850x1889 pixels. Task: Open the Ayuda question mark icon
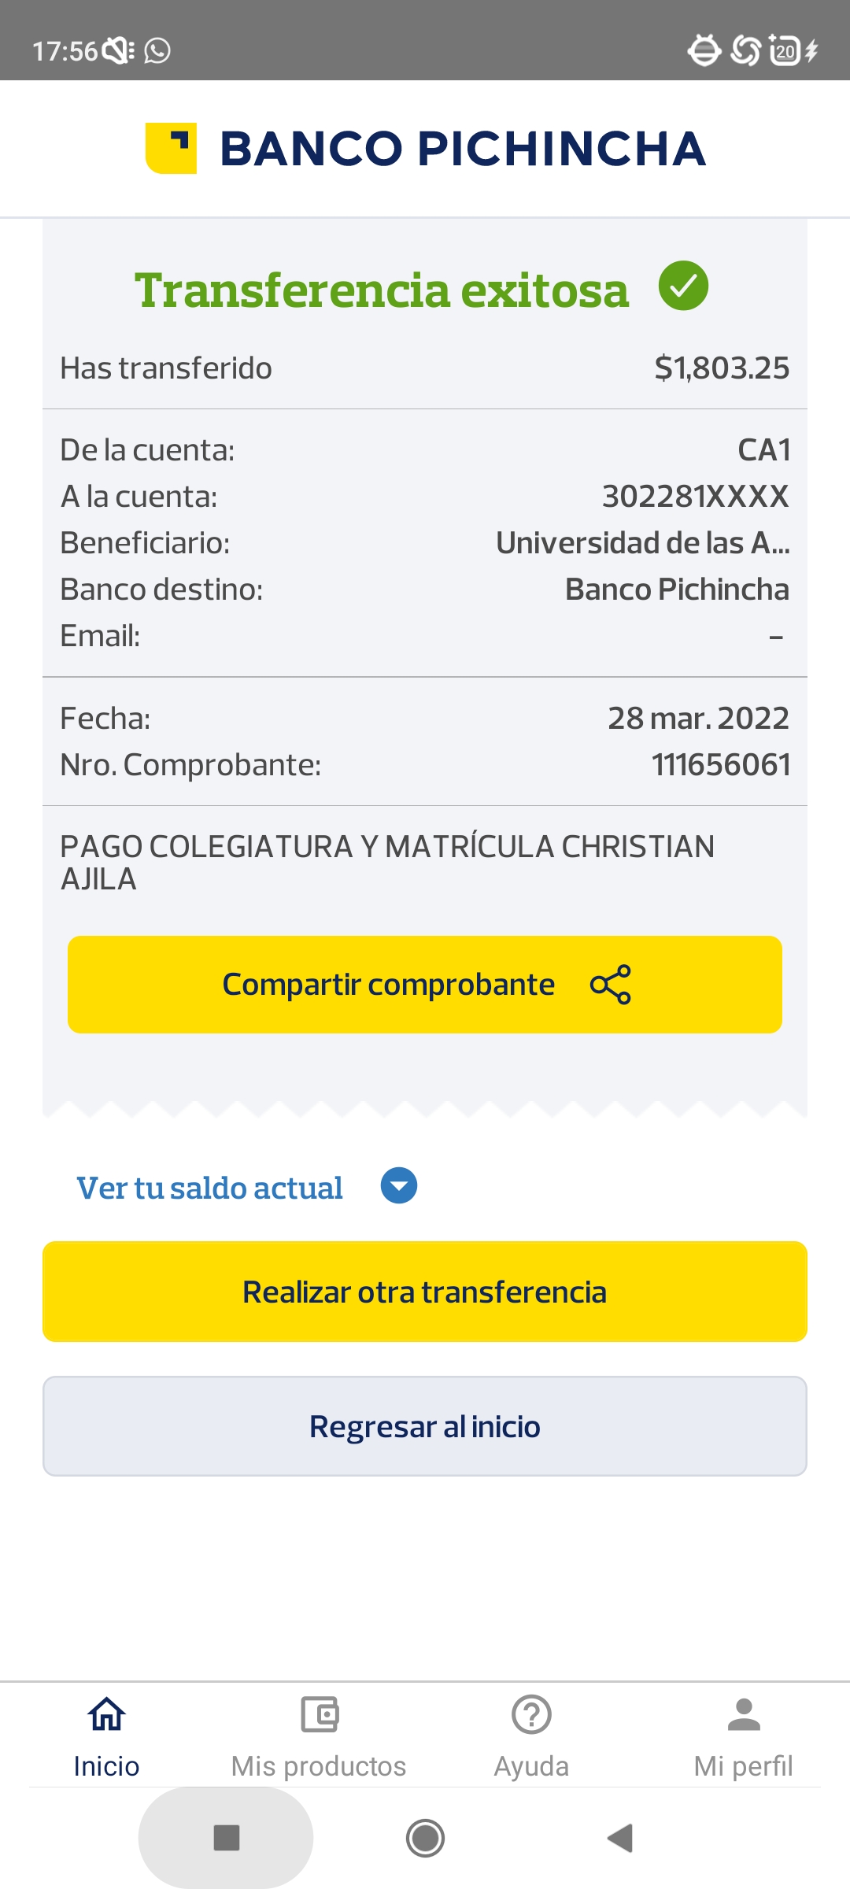click(x=531, y=1714)
